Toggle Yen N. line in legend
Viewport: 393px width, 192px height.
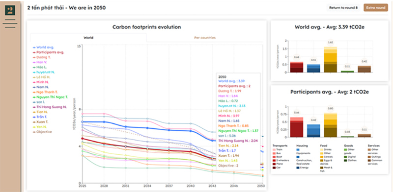pyautogui.click(x=40, y=127)
